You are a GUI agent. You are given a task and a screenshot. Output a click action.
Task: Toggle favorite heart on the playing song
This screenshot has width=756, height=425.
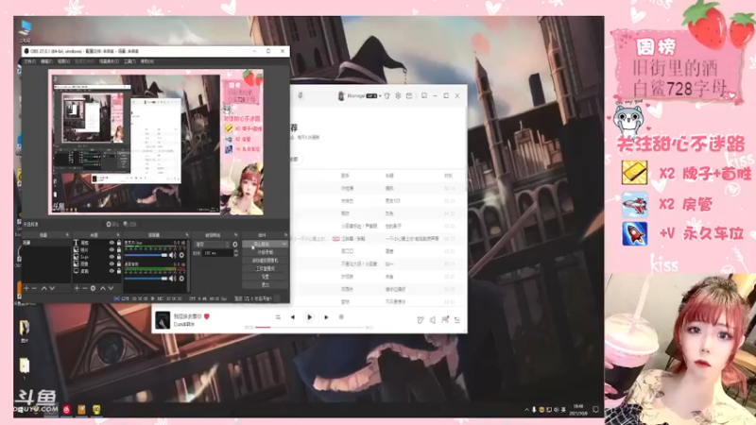pyautogui.click(x=207, y=316)
